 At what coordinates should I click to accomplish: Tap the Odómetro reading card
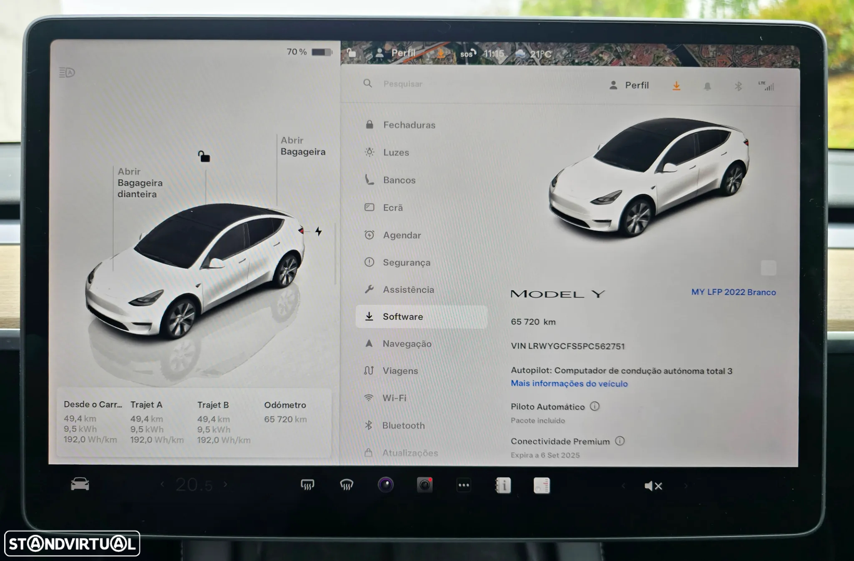coord(286,412)
